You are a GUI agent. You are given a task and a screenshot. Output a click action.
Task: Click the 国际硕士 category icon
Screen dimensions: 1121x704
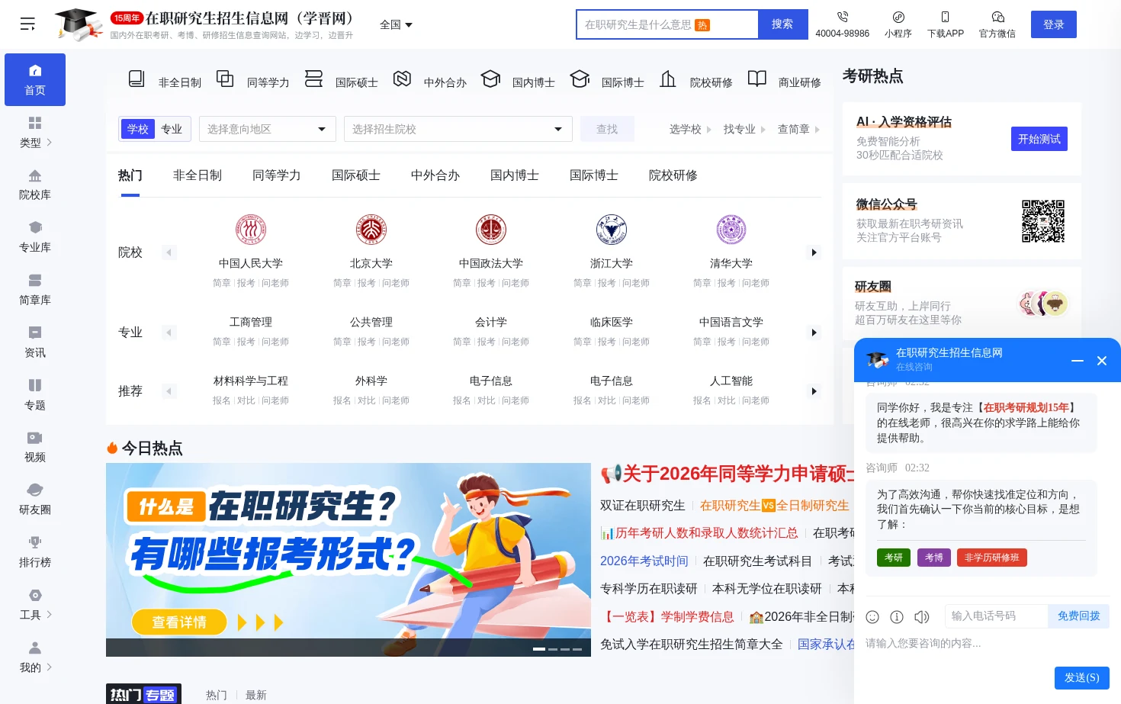coord(313,79)
